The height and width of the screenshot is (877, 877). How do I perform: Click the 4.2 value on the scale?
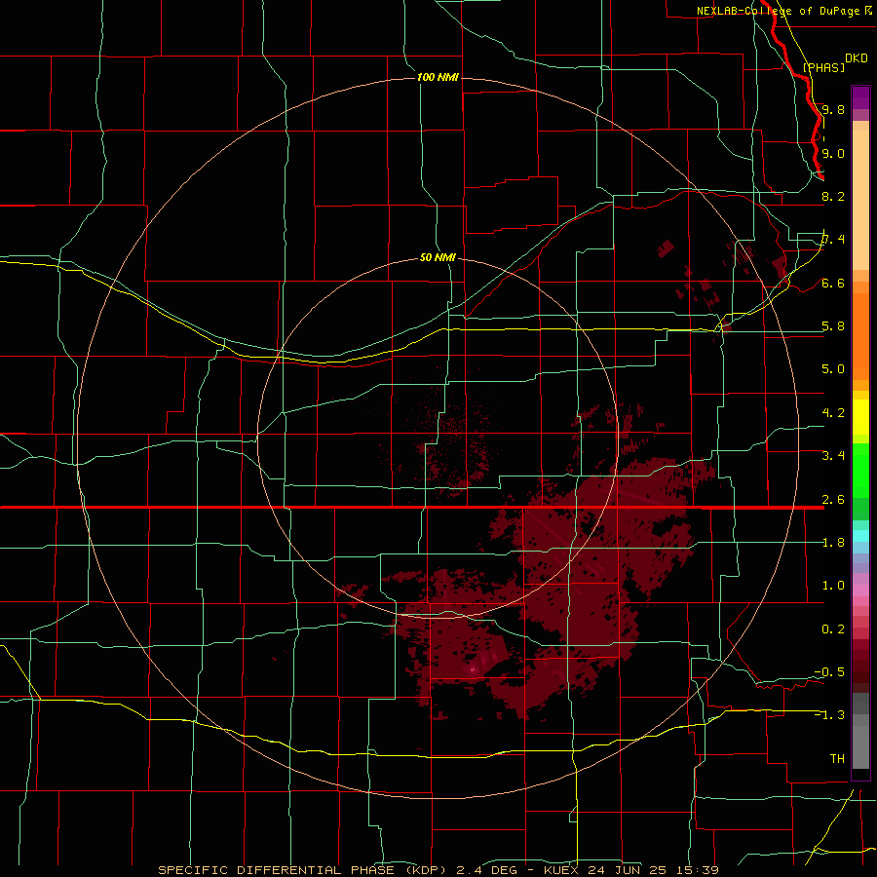[833, 413]
